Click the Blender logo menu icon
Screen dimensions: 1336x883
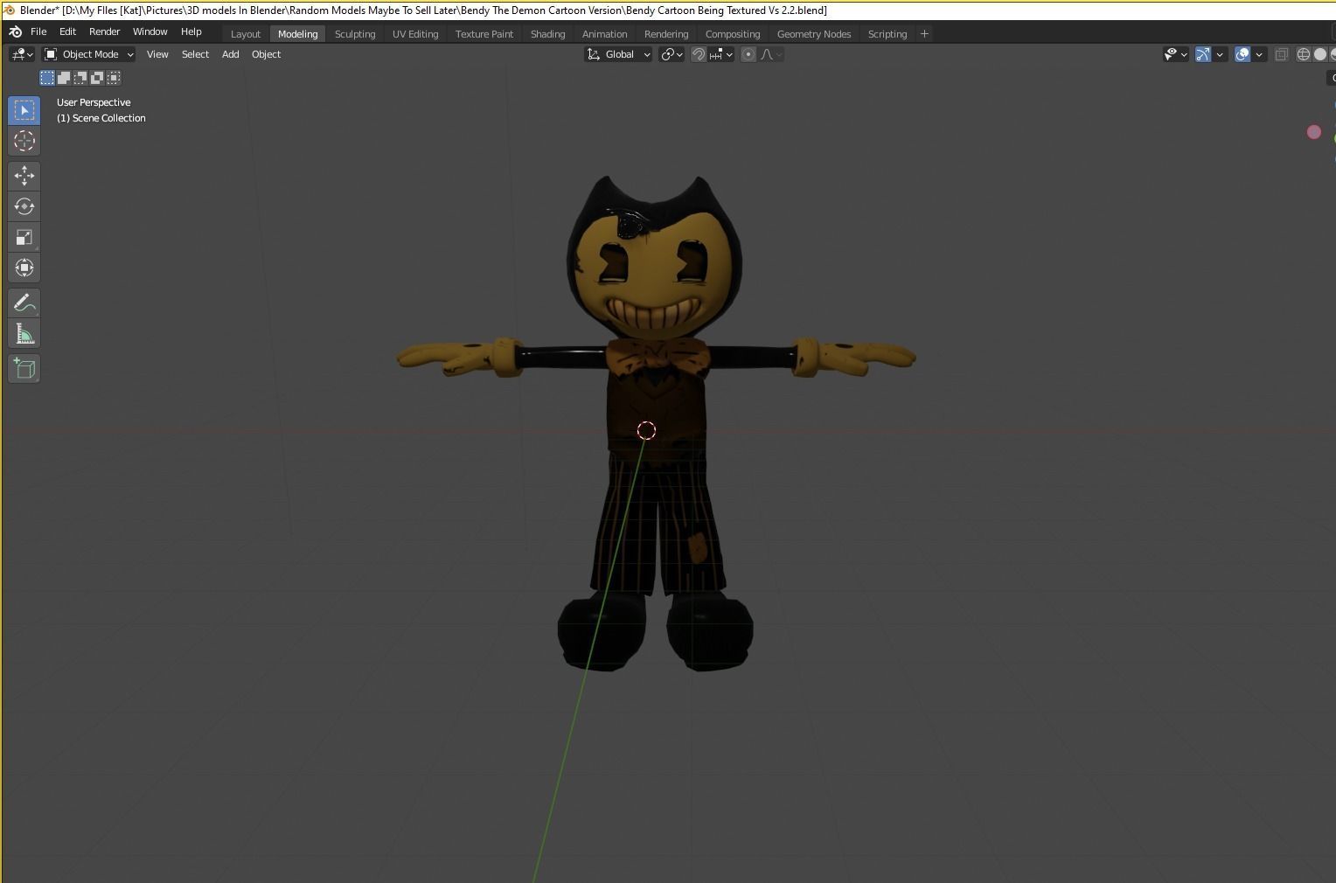15,31
